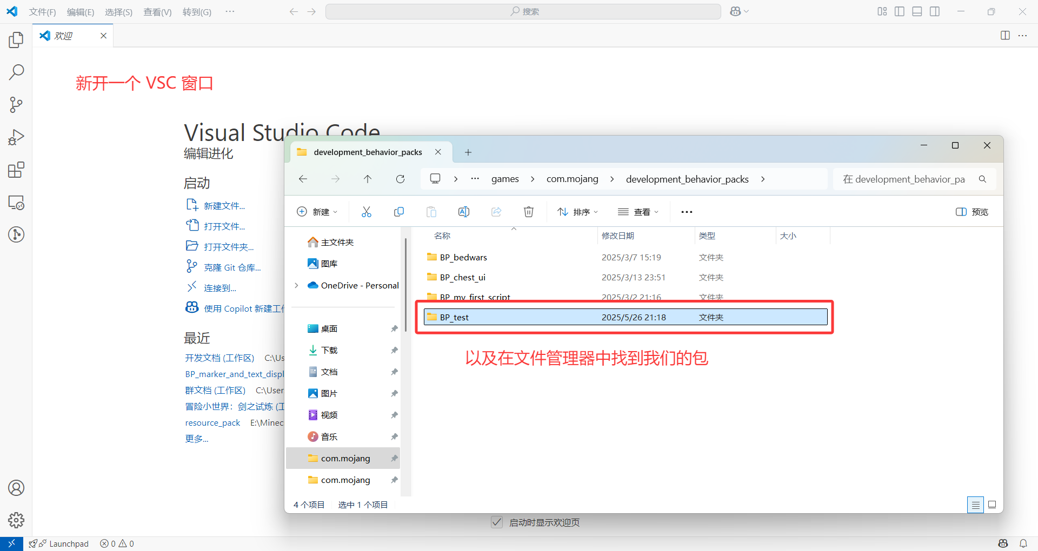1038x551 pixels.
Task: Customize layout icon in VS Code title bar
Action: 882,11
